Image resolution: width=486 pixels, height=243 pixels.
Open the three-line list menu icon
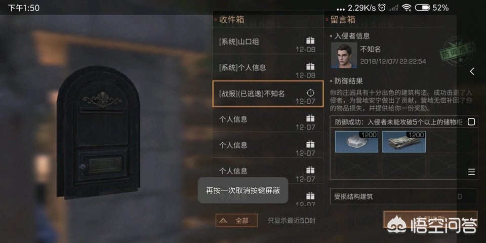pos(471,172)
